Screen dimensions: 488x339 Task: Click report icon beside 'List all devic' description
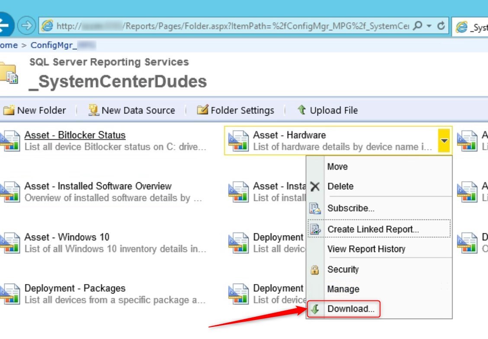[238, 243]
